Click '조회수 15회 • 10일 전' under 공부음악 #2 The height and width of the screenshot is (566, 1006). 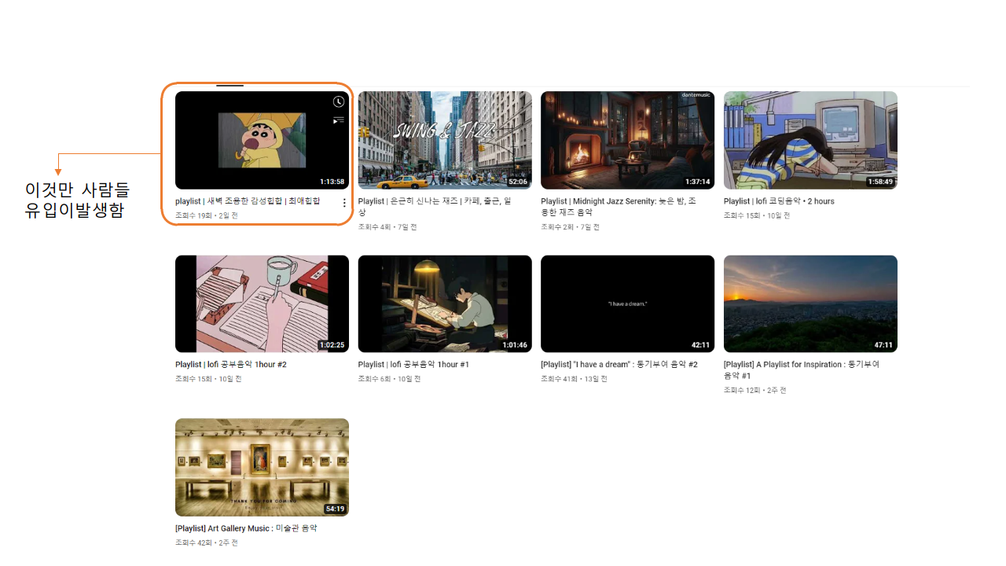click(x=208, y=379)
